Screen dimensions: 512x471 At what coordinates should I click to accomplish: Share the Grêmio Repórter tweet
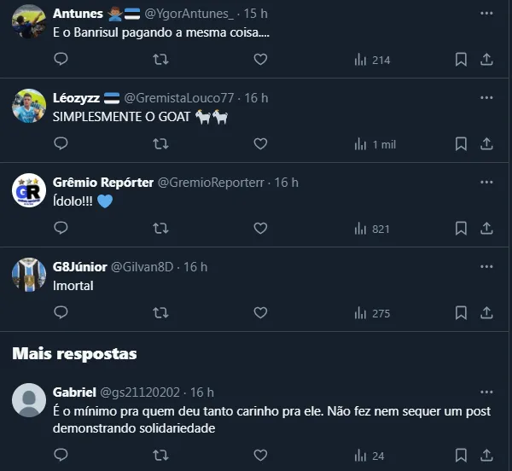pyautogui.click(x=487, y=229)
